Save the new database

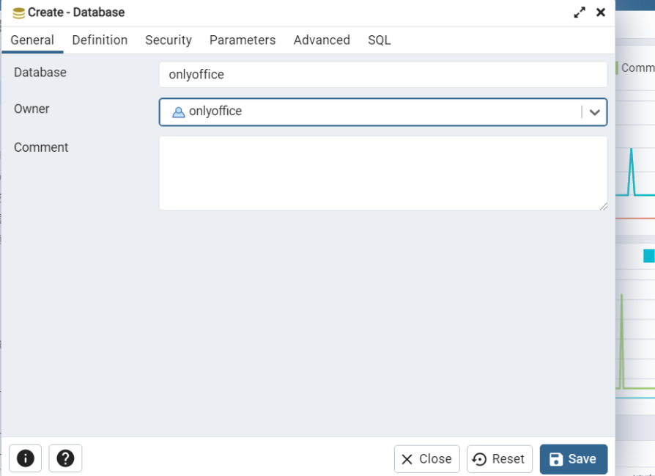click(x=574, y=459)
